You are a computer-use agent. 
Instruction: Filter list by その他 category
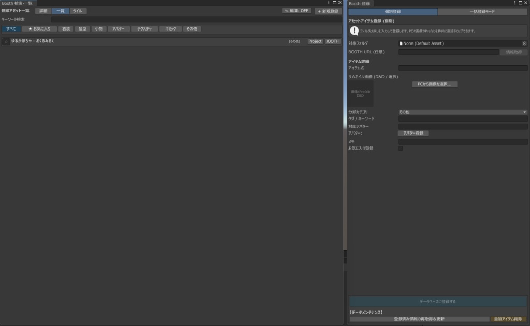point(192,28)
